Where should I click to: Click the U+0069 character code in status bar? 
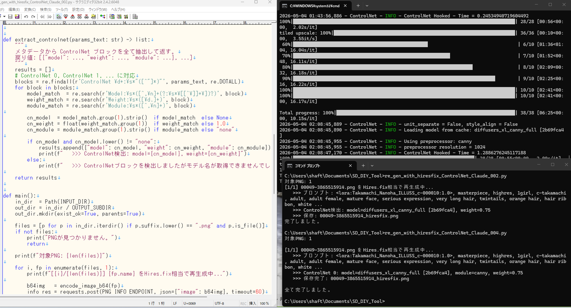190,303
